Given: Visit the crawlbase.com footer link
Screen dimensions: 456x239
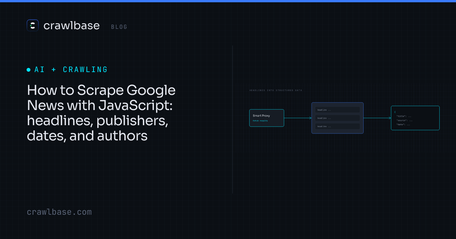Looking at the screenshot, I should pos(59,212).
